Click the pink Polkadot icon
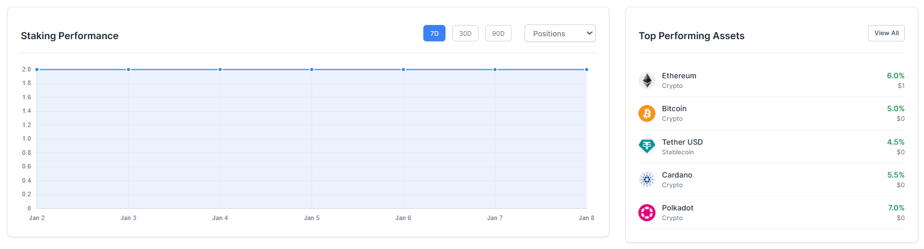Screen dimensions: 924x249 647,213
